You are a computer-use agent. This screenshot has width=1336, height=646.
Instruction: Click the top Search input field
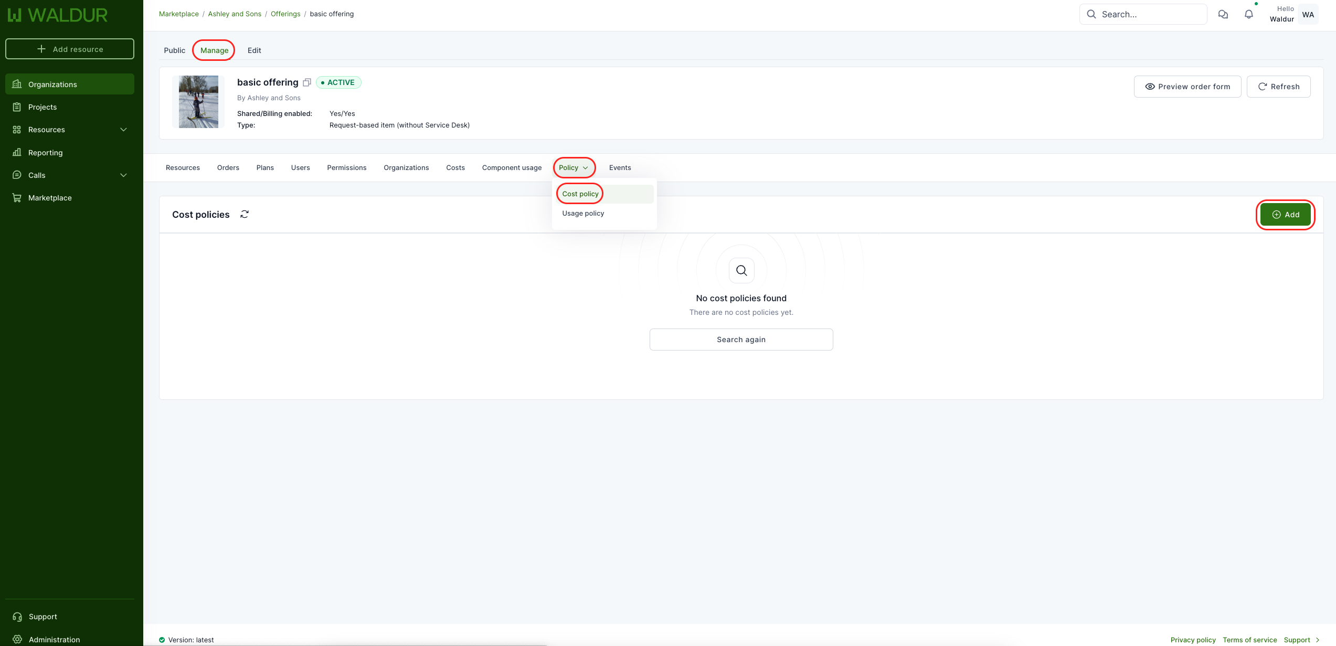point(1149,14)
